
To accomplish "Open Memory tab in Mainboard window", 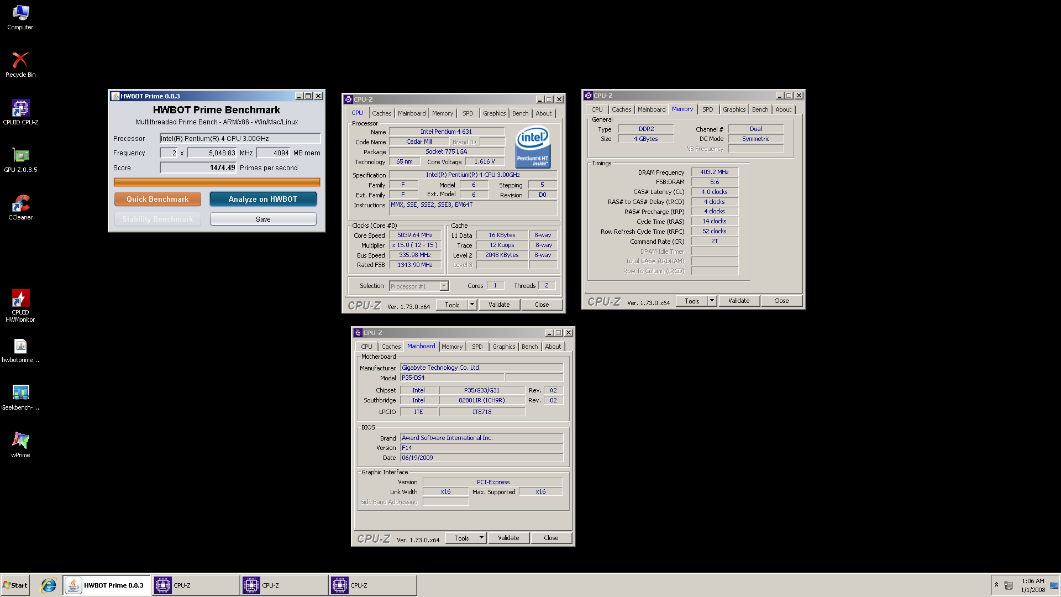I will click(x=452, y=347).
